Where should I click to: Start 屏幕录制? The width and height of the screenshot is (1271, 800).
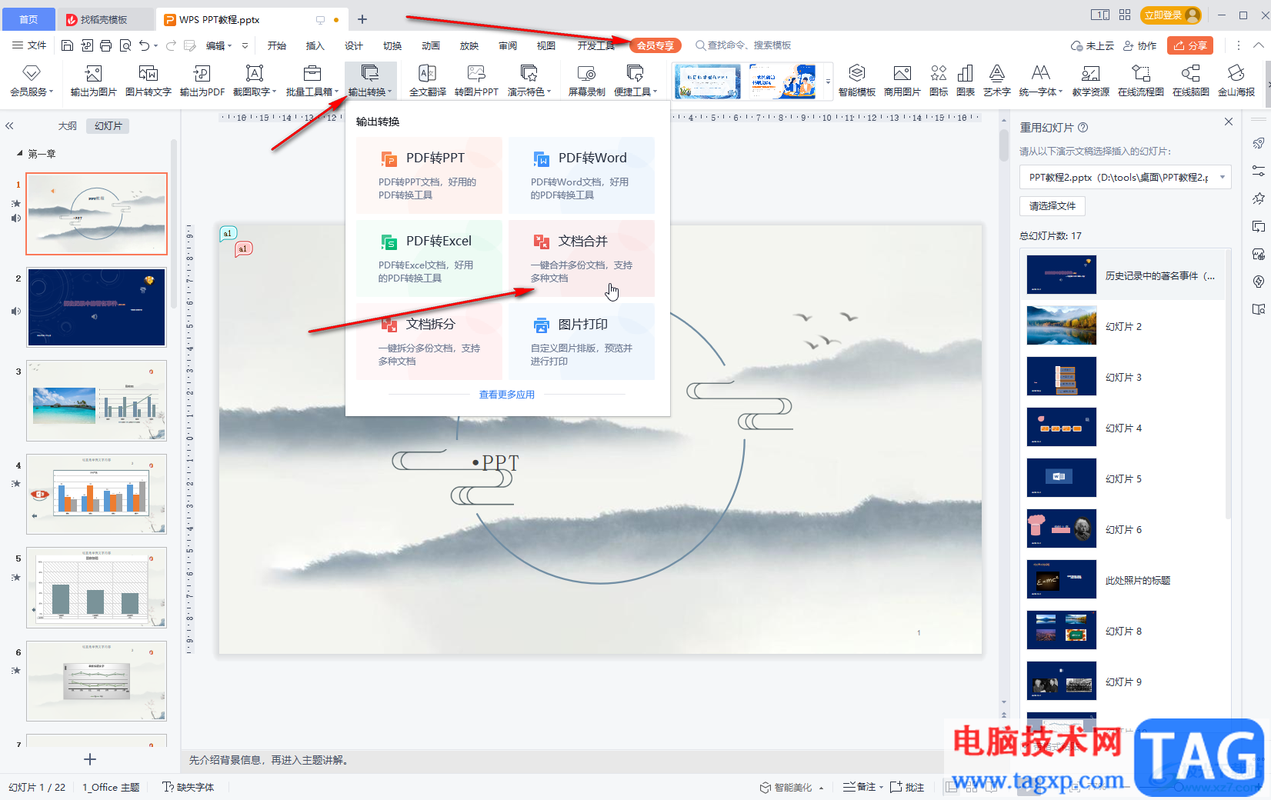(x=586, y=81)
